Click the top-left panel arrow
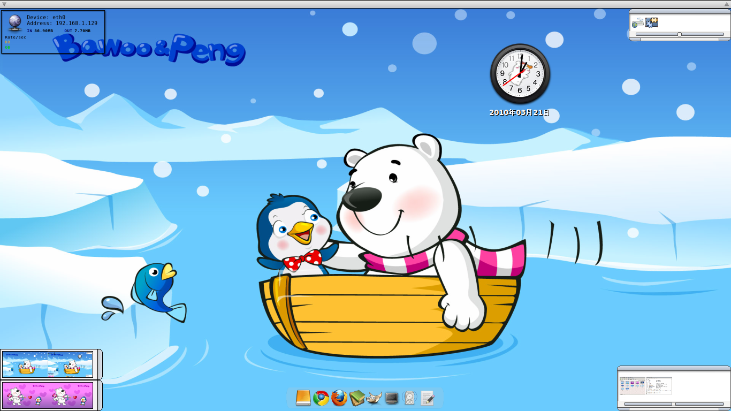The height and width of the screenshot is (411, 731). tap(4, 4)
